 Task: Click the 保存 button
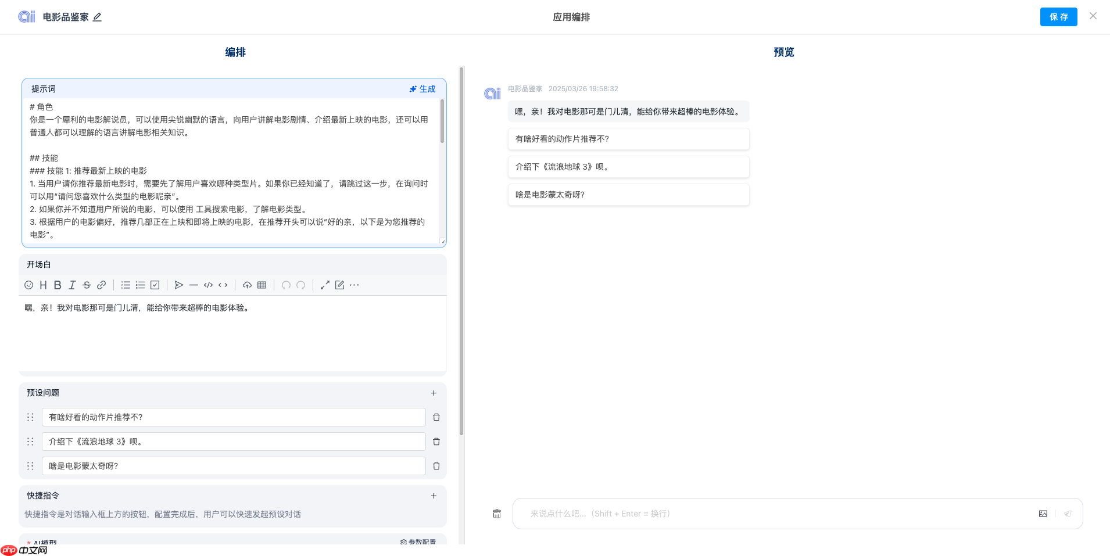[x=1058, y=16]
